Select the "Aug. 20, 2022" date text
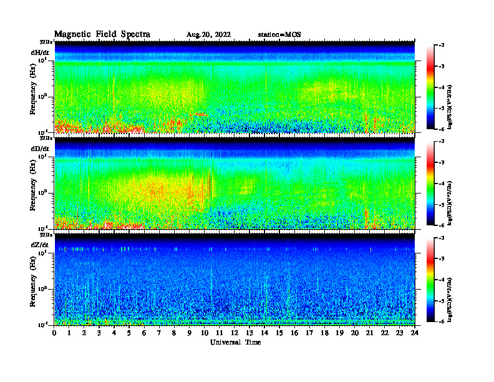Viewport: 494px width, 382px height. pos(208,35)
